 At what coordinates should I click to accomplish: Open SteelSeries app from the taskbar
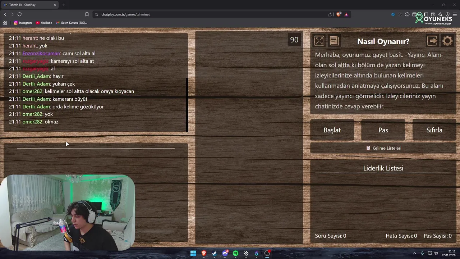pos(246,253)
